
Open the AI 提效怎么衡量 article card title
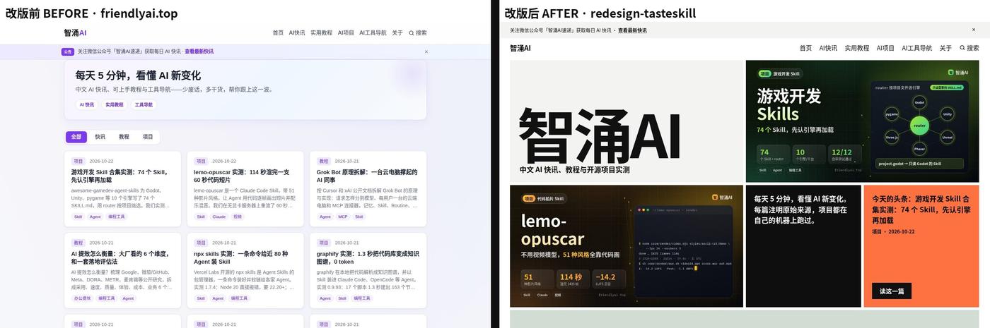point(120,257)
